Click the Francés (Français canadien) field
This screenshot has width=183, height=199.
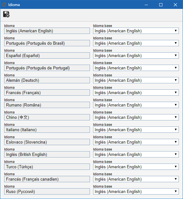[47, 179]
